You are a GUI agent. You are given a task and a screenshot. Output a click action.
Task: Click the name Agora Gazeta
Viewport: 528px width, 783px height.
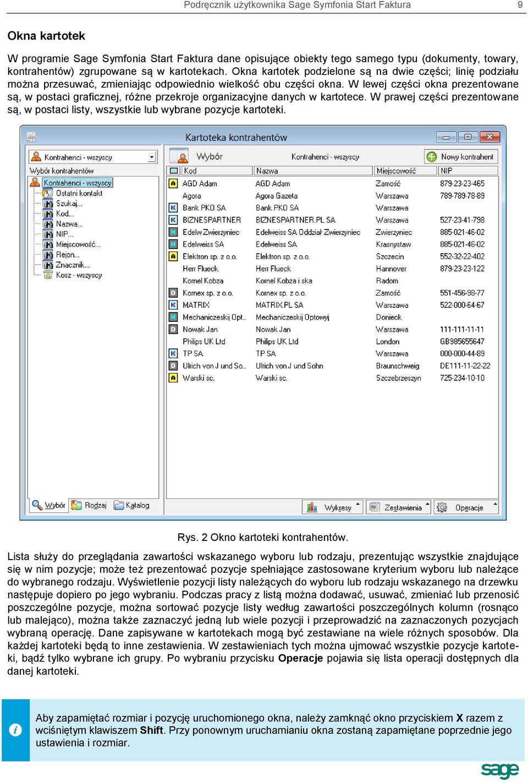277,196
